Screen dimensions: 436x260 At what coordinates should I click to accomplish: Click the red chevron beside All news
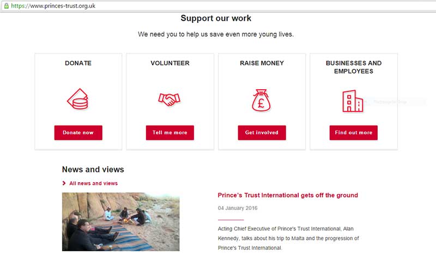pyautogui.click(x=64, y=183)
